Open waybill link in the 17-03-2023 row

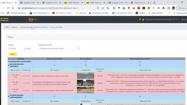click(27, 90)
